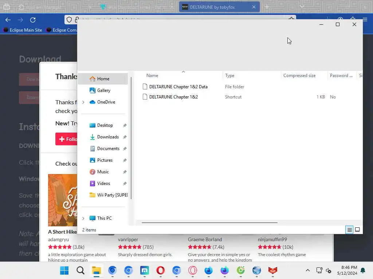Open the Windows Start menu
The width and height of the screenshot is (373, 279).
[64, 270]
